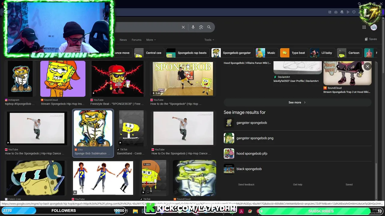
Task: Click 'Stream Spongebob Hip-Hop Ins...' caption
Action: click(62, 104)
